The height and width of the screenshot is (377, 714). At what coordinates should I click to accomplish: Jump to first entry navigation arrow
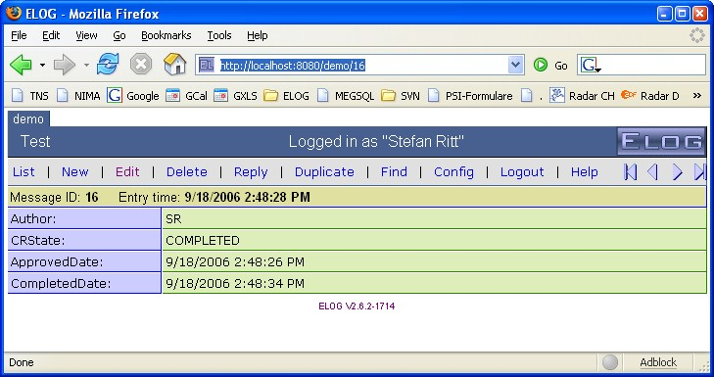[630, 172]
